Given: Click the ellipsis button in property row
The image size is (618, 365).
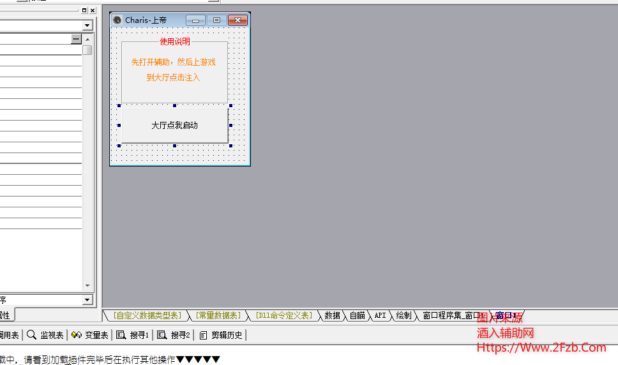Looking at the screenshot, I should coord(76,39).
